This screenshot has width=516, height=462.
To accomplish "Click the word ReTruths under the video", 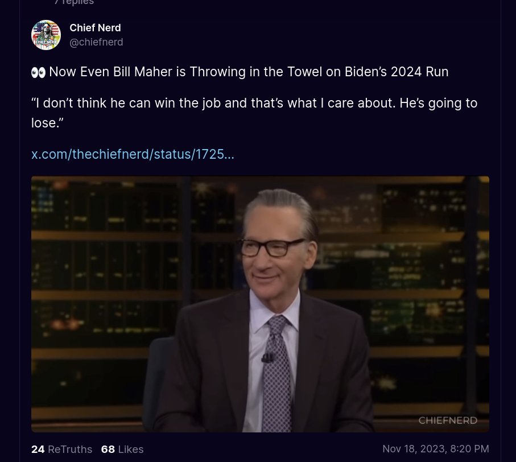I will (x=70, y=449).
